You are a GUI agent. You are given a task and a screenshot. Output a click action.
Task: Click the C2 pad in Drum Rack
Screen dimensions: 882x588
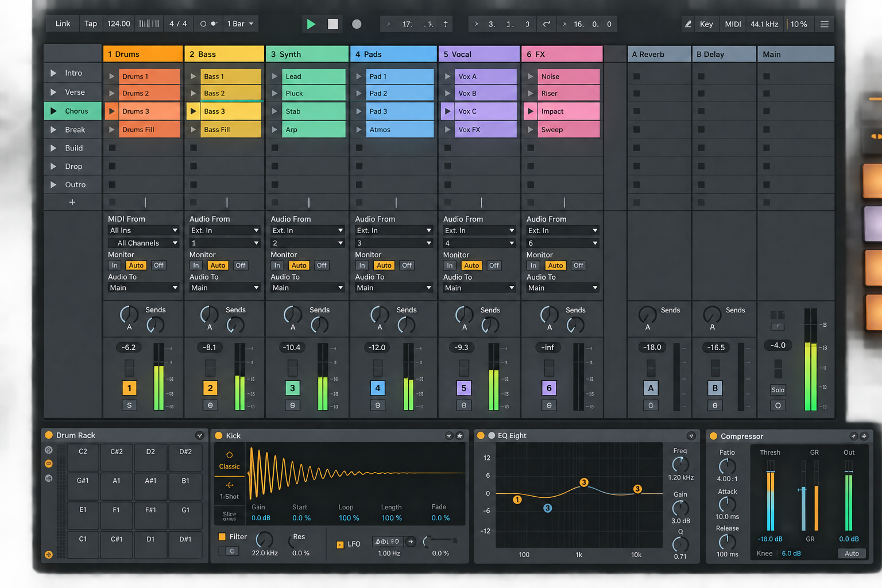coord(83,457)
